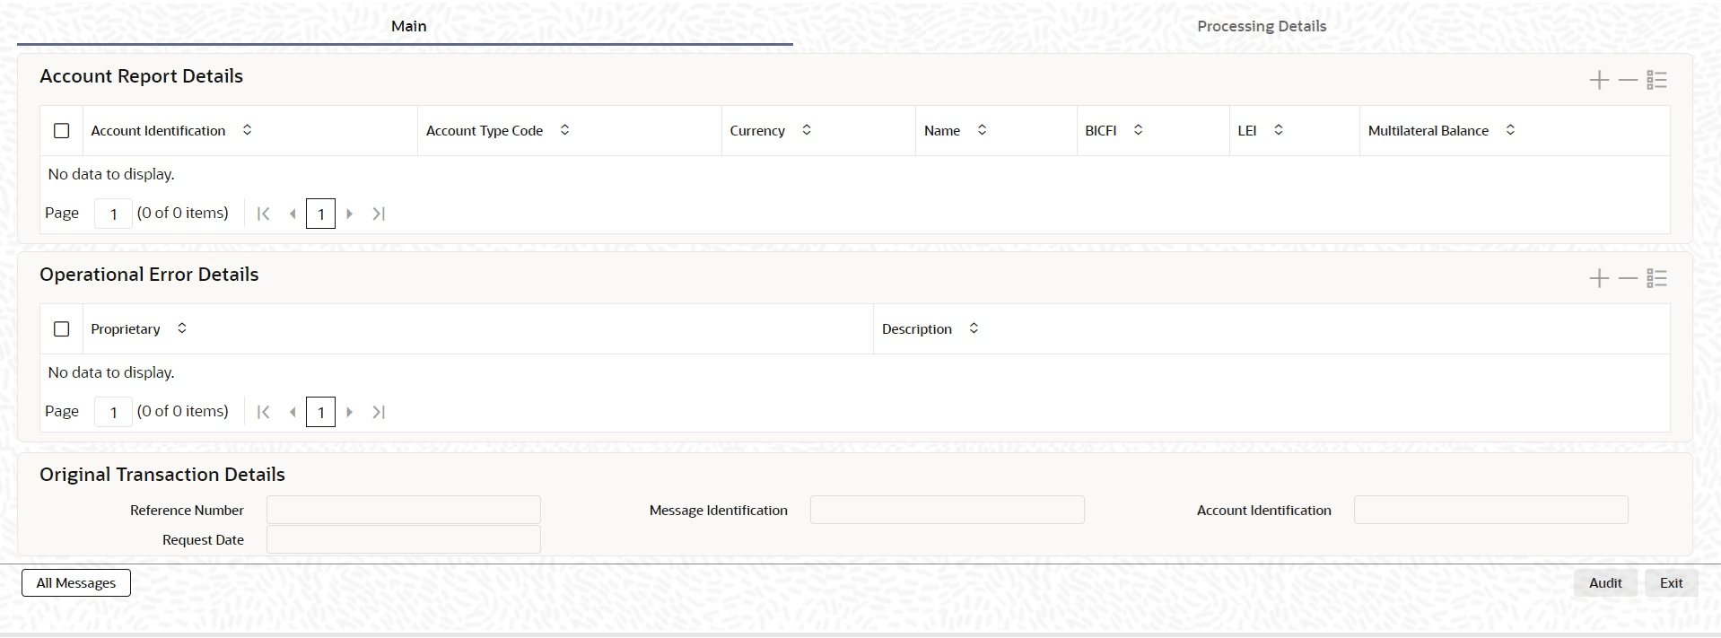The width and height of the screenshot is (1721, 638).
Task: Sort by Multilateral Balance column
Action: (x=1510, y=130)
